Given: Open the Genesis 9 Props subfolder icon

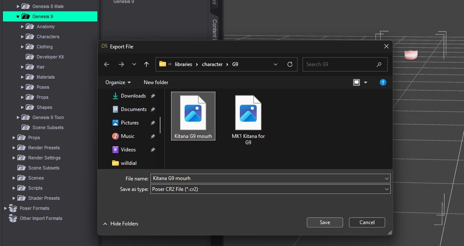Looking at the screenshot, I should coord(30,97).
